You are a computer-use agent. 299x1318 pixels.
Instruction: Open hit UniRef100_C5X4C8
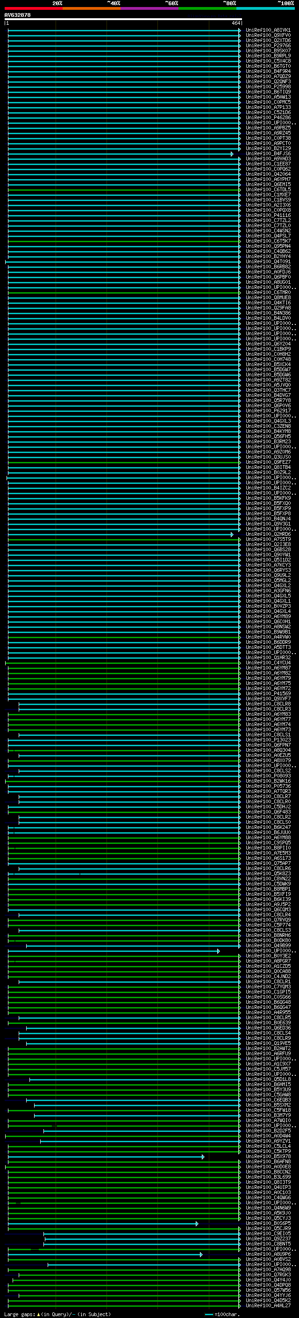[268, 61]
